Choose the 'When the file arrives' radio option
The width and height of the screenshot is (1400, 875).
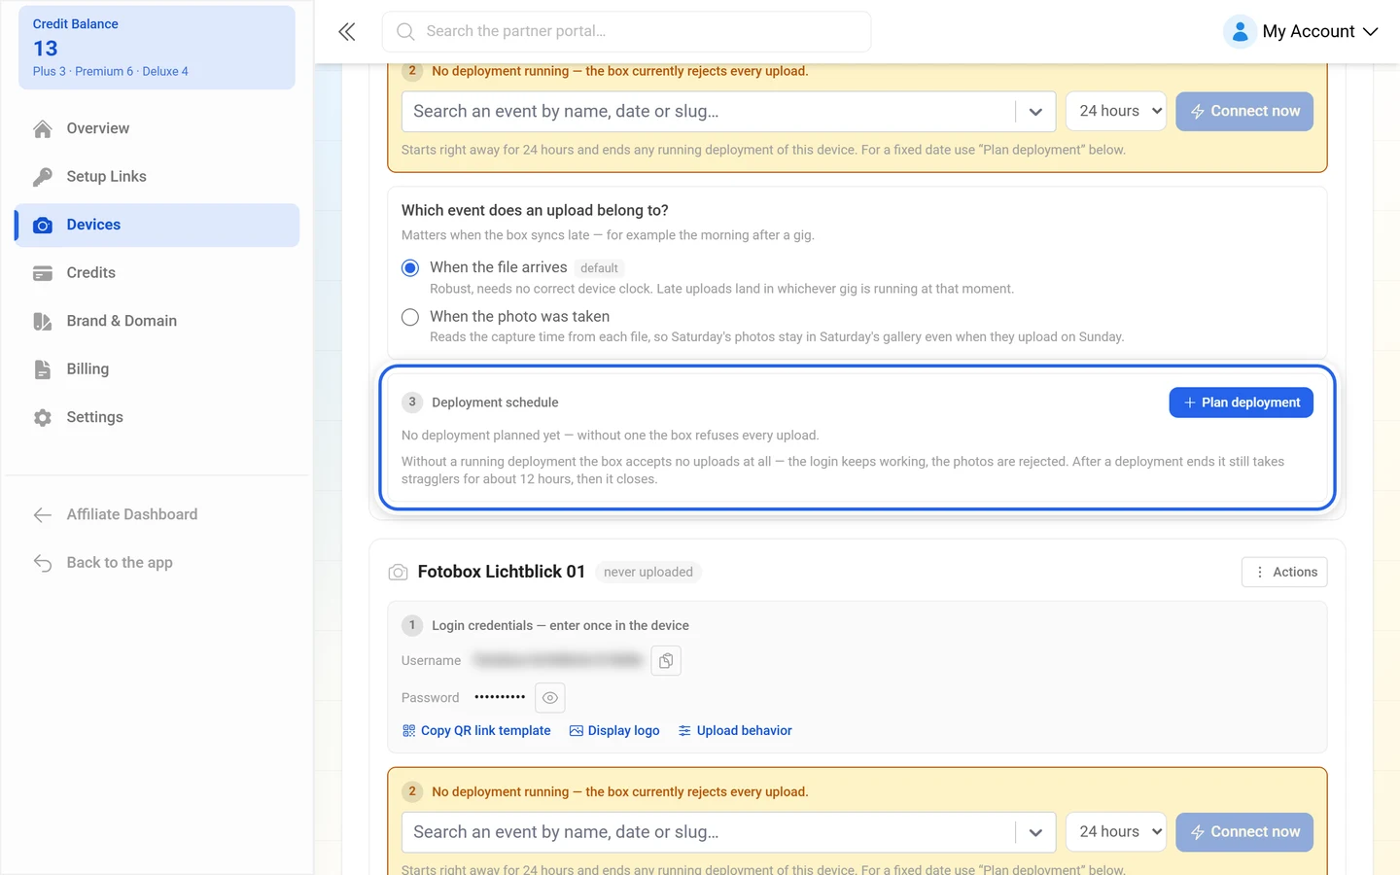tap(410, 268)
